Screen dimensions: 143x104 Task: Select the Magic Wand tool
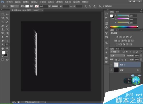(7, 18)
